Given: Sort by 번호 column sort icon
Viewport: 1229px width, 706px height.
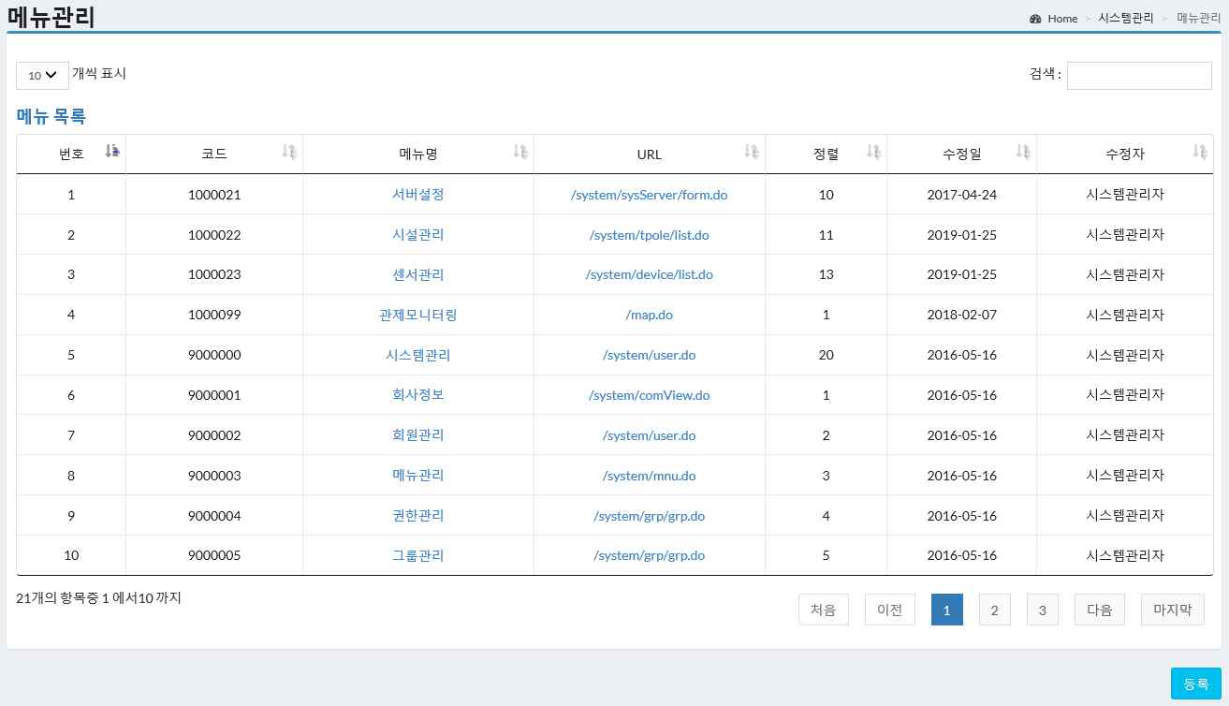Looking at the screenshot, I should coord(112,152).
